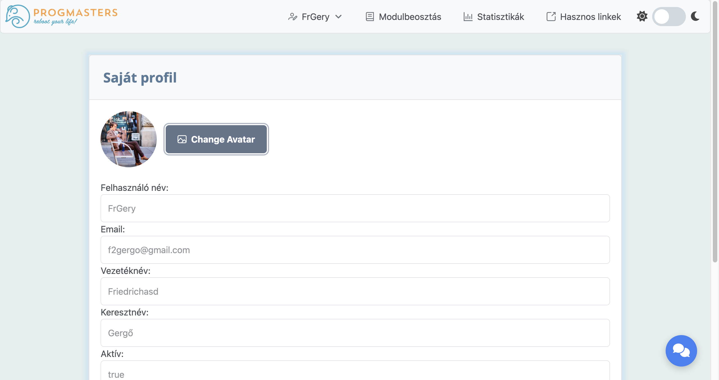719x380 pixels.
Task: Click the circular profile avatar picture
Action: pos(129,139)
